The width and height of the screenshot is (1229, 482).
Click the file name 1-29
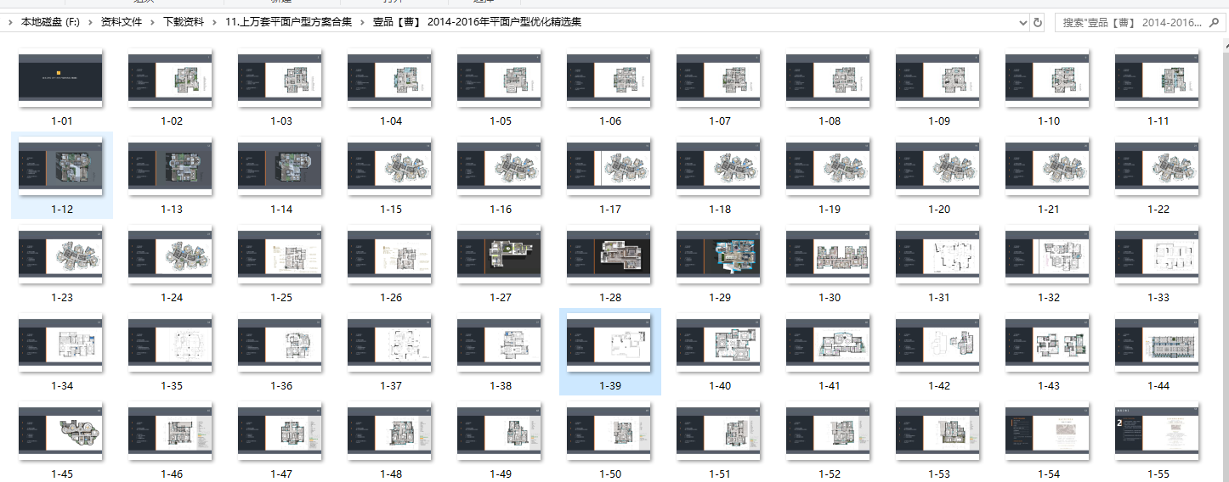[720, 298]
